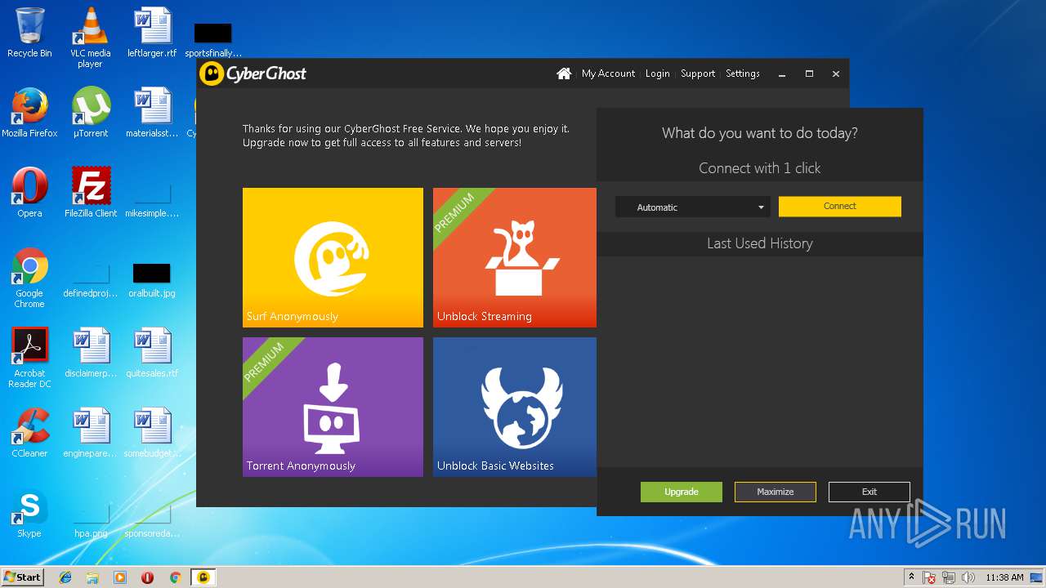Open My Account menu item
Viewport: 1046px width, 588px height.
[608, 73]
